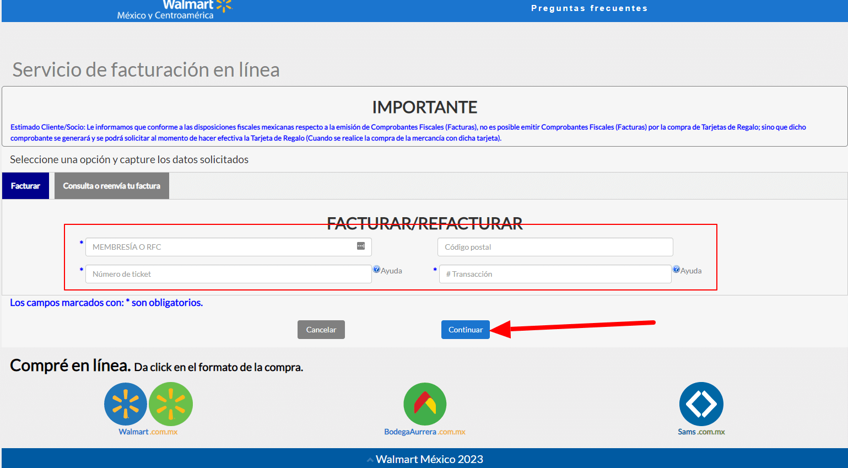Screen dimensions: 848x468
Task: Select the Código postal field
Action: pyautogui.click(x=555, y=246)
